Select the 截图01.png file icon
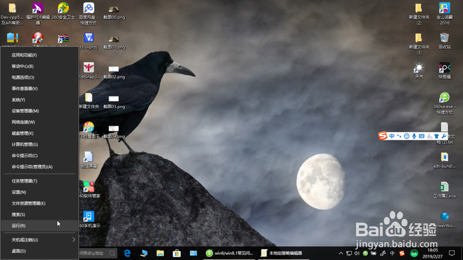Viewport: 463px width, 260px height. 114,42
